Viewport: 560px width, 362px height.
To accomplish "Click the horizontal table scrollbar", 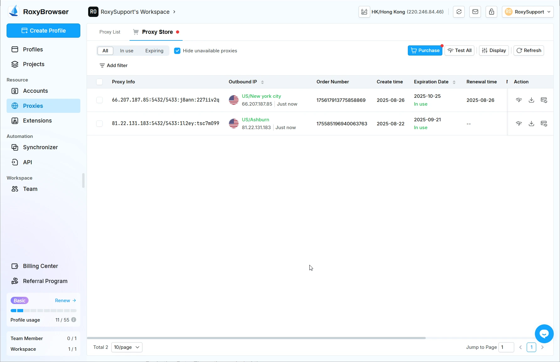I will click(x=256, y=338).
